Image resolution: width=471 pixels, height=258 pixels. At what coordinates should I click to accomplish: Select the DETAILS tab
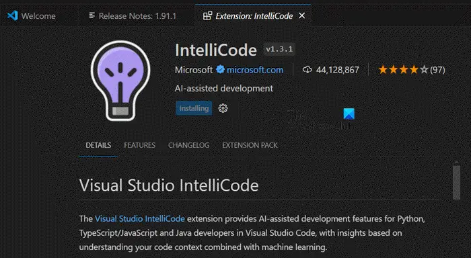coord(98,145)
